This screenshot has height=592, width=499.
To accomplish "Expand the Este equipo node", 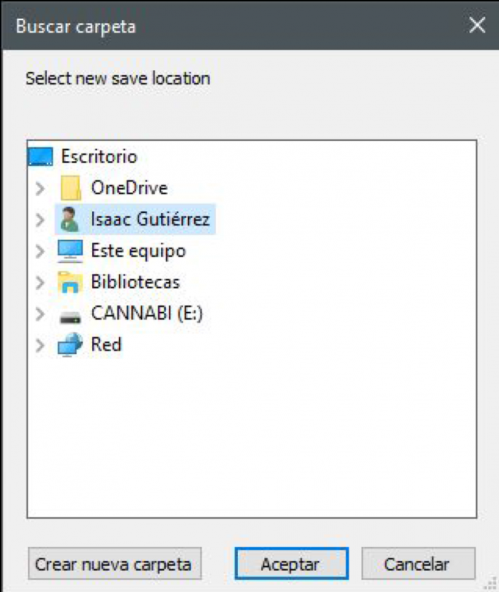I will tap(40, 251).
